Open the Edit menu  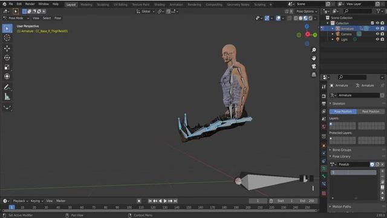(x=19, y=4)
